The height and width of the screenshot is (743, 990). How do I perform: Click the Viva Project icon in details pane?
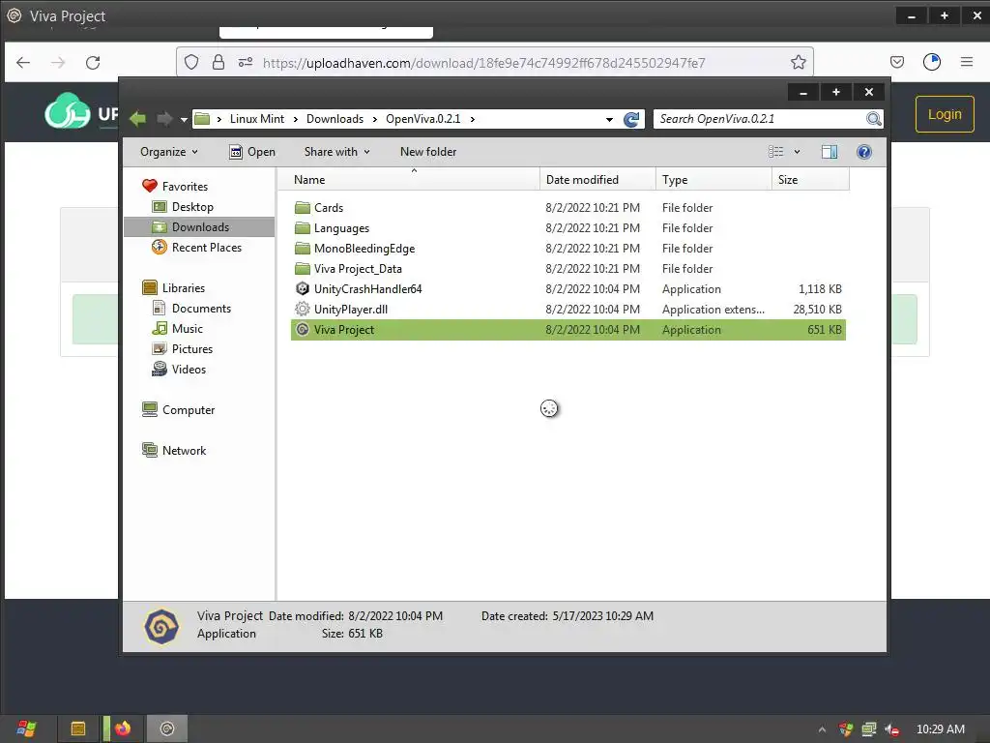(x=161, y=626)
